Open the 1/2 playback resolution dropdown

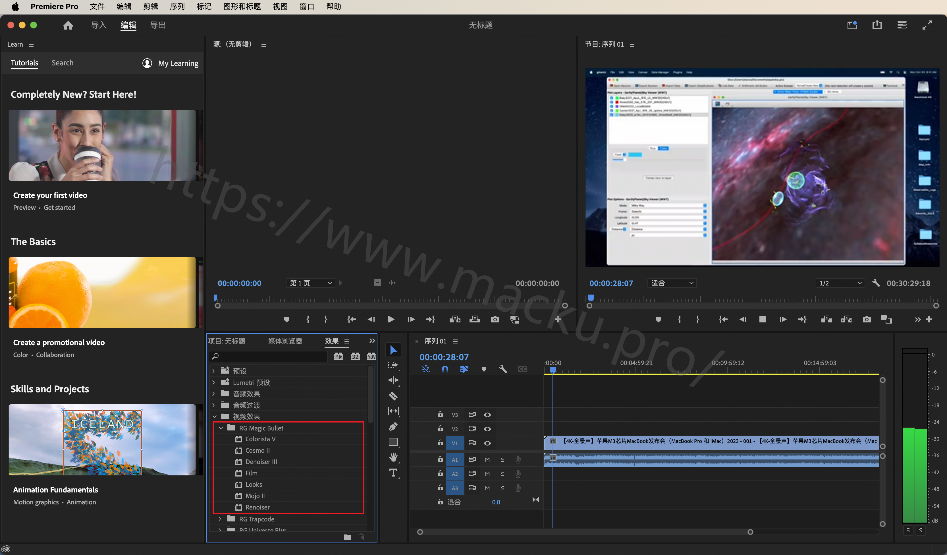coord(840,283)
